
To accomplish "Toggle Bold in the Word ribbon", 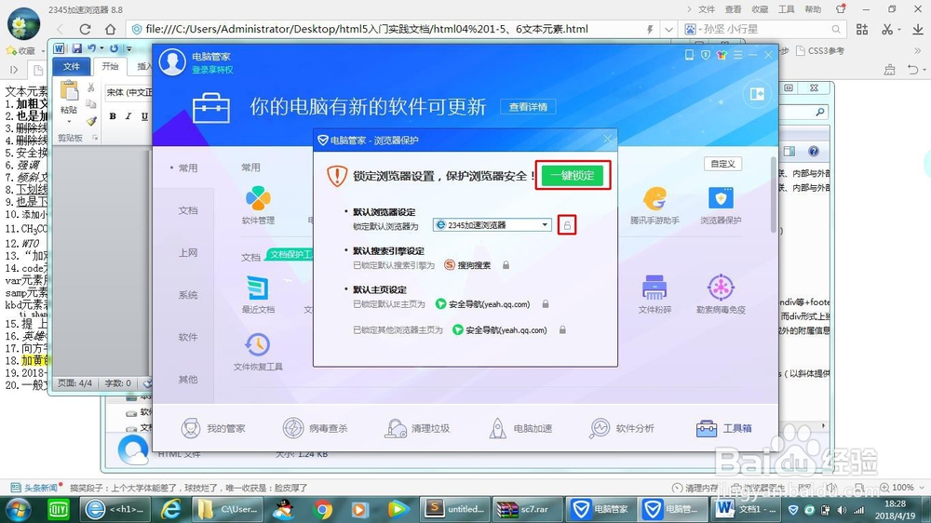I will tap(113, 116).
